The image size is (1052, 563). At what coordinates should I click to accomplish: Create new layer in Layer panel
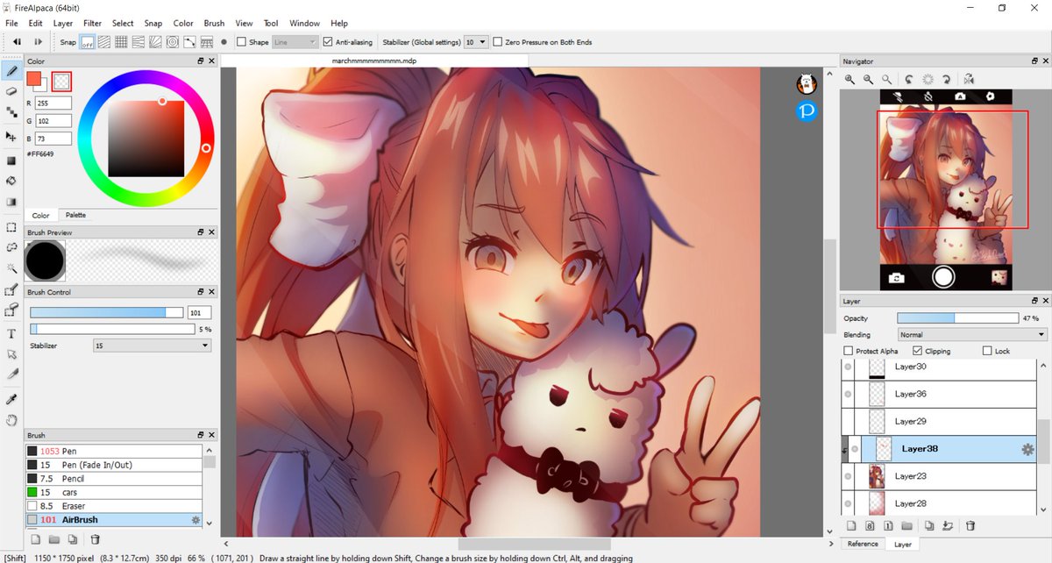(x=850, y=526)
